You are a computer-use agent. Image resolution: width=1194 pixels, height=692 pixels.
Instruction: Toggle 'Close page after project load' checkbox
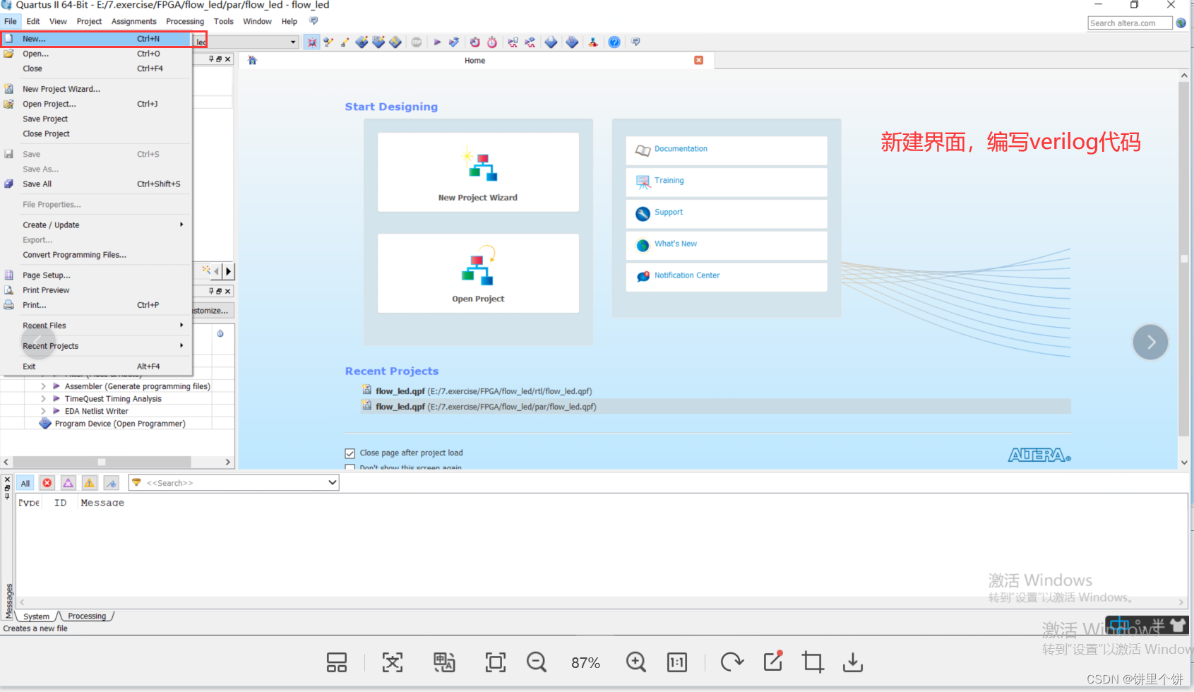point(350,453)
